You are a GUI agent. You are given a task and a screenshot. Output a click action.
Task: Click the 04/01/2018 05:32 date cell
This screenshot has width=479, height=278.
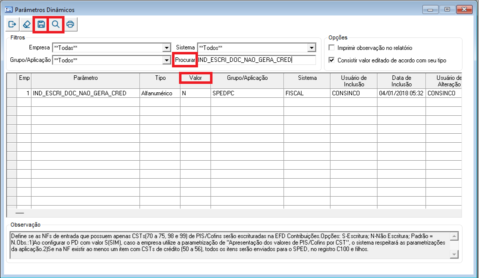(x=401, y=93)
